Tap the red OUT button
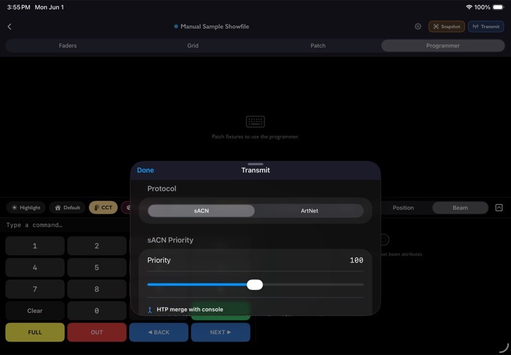This screenshot has height=355, width=511. coord(97,332)
